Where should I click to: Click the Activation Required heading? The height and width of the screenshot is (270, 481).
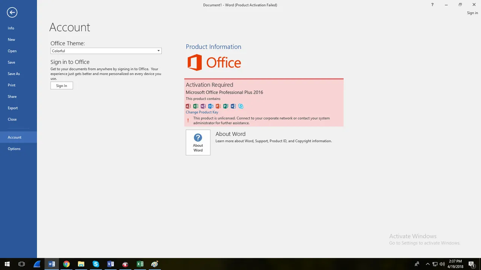coord(209,85)
